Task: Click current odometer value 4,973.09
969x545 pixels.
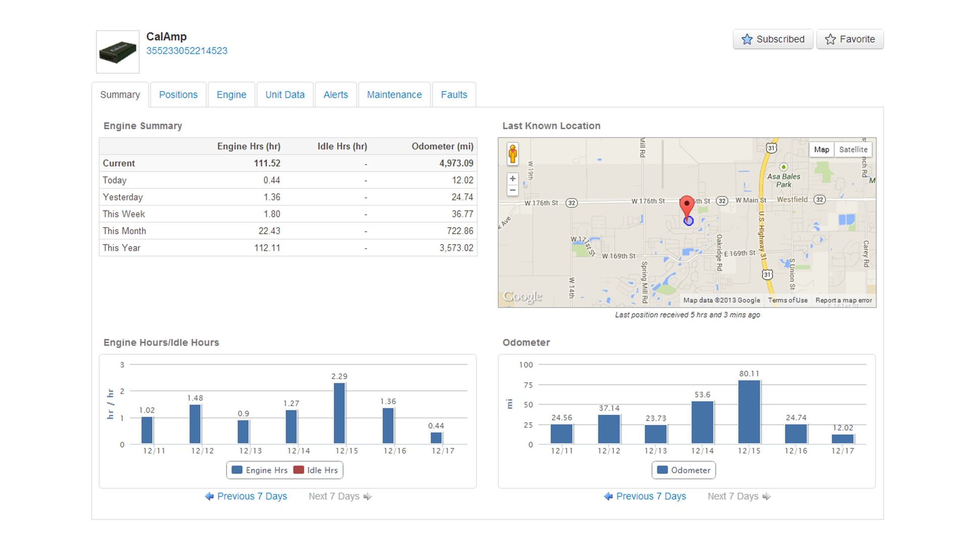Action: click(456, 163)
